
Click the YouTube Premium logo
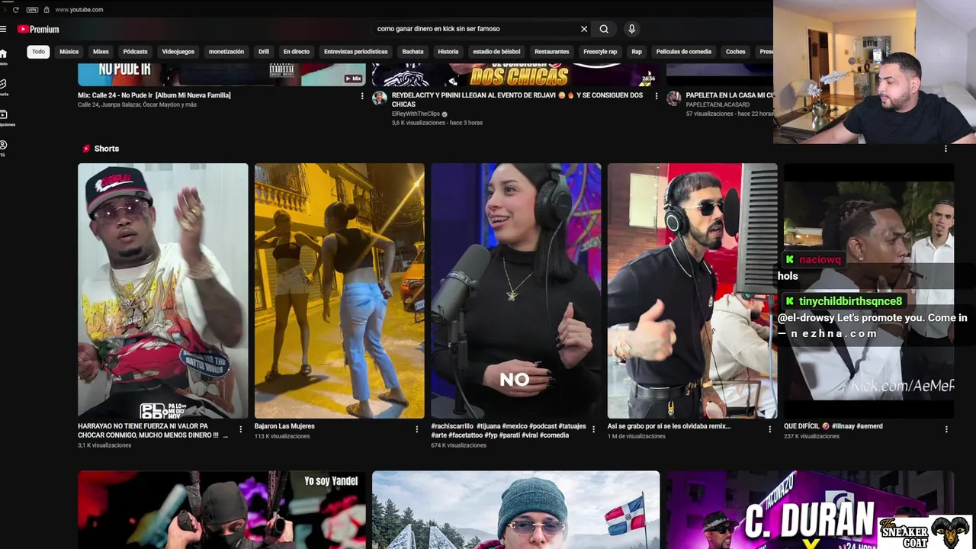[38, 29]
